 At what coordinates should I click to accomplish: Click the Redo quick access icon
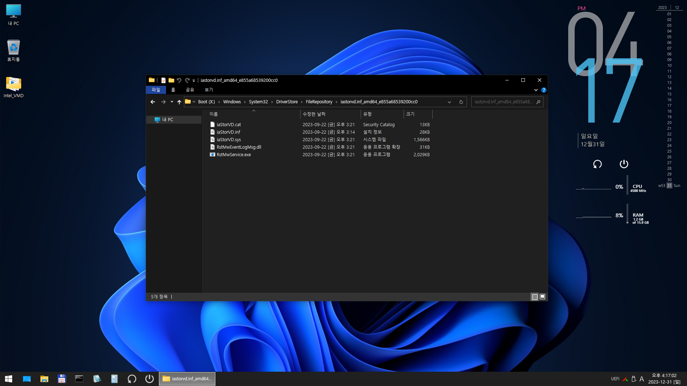[187, 80]
